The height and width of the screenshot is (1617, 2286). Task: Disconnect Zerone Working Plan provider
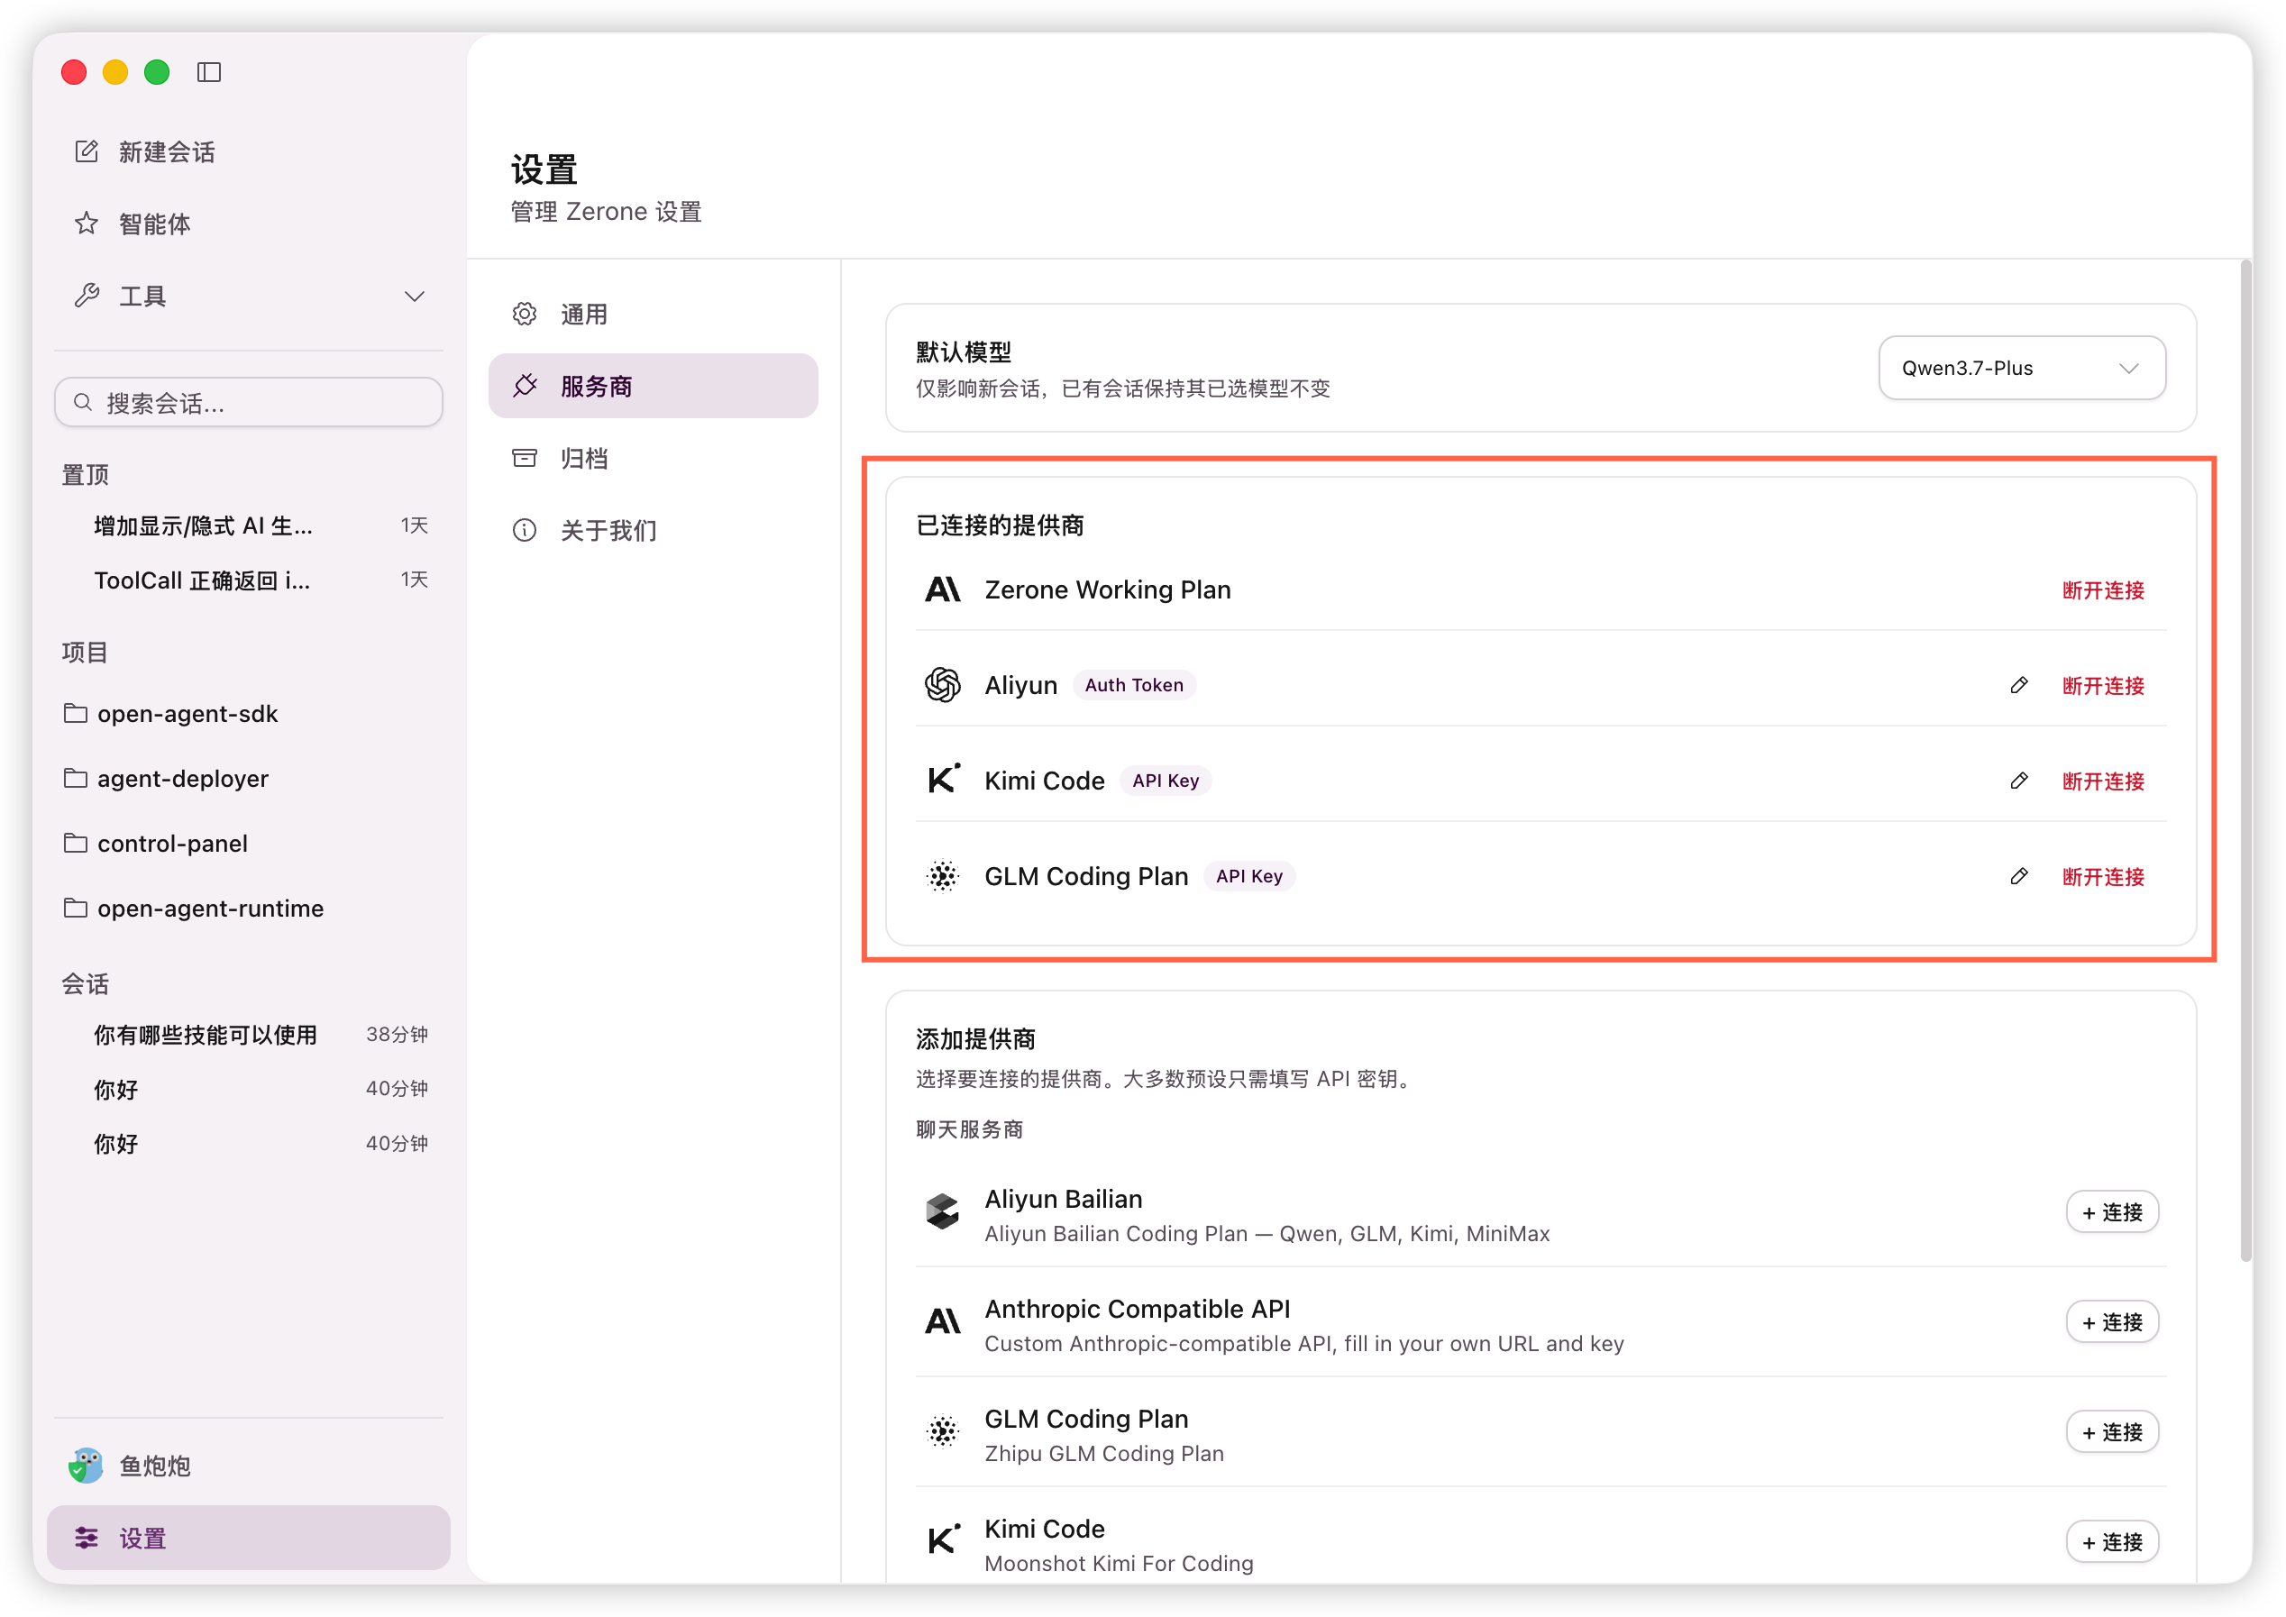[x=2103, y=590]
